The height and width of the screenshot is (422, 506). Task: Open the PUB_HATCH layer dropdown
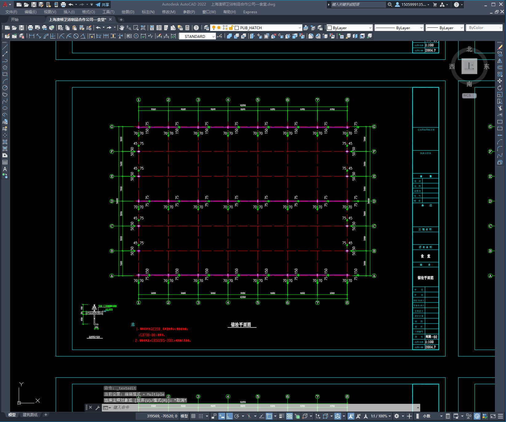(x=300, y=28)
